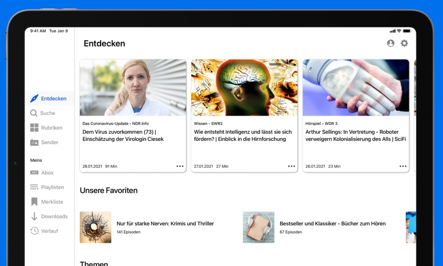Click the Playlisten list icon
Image resolution: width=443 pixels, height=266 pixels.
34,187
